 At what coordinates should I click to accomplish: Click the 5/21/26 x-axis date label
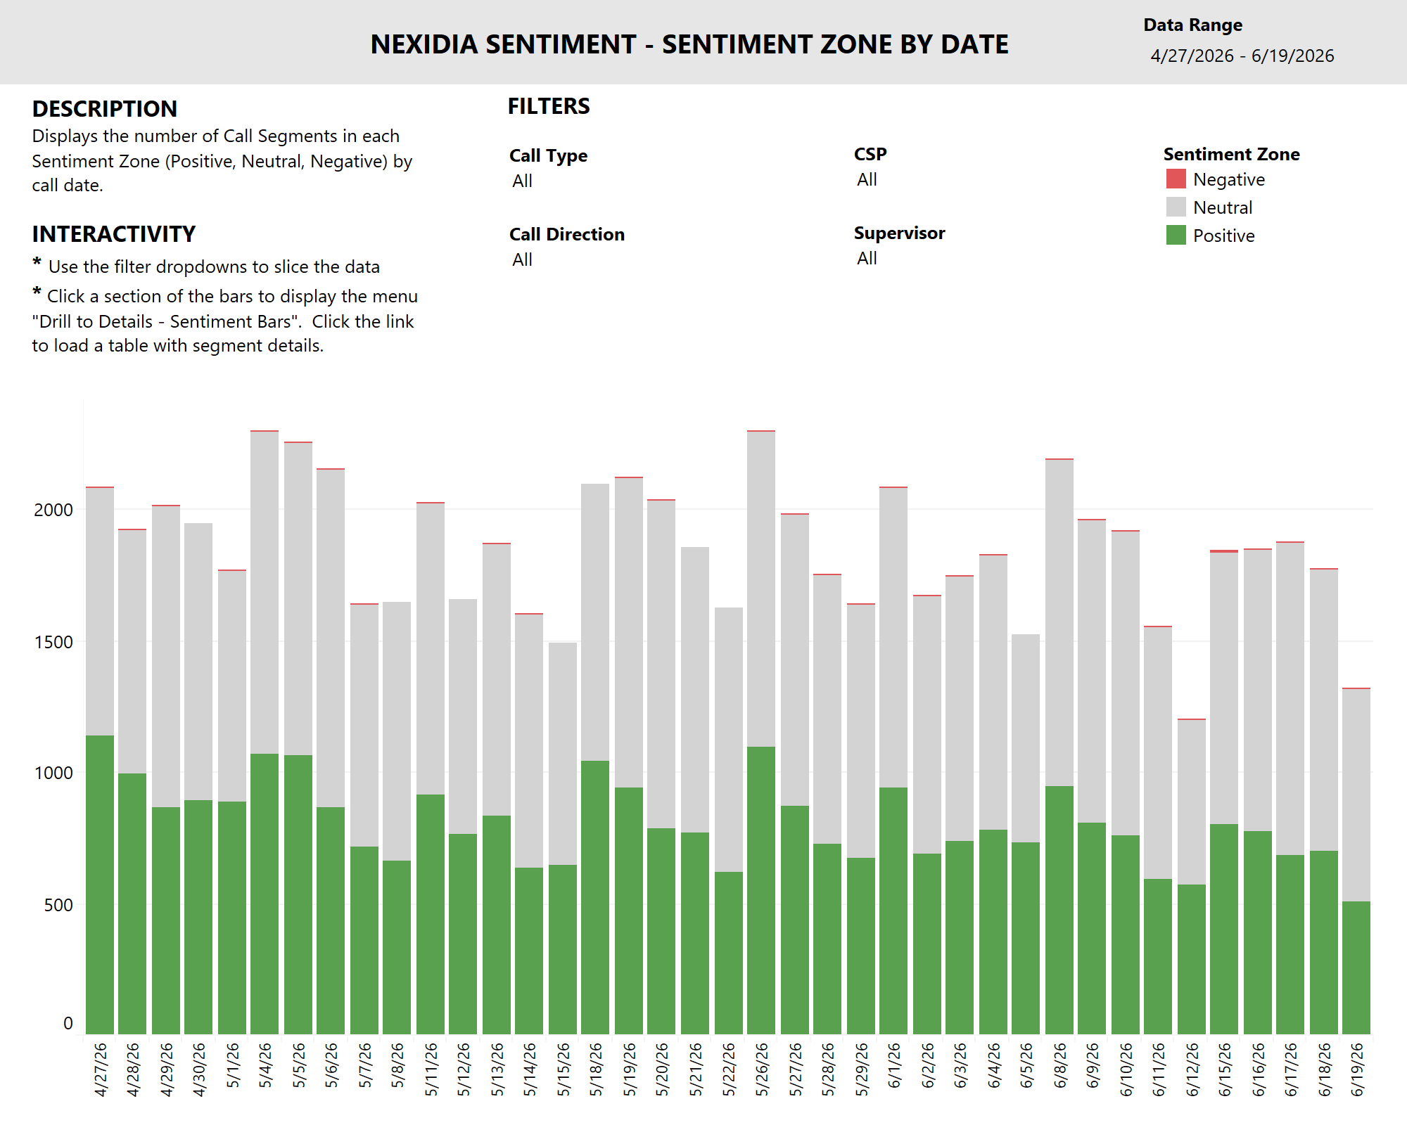(696, 1069)
